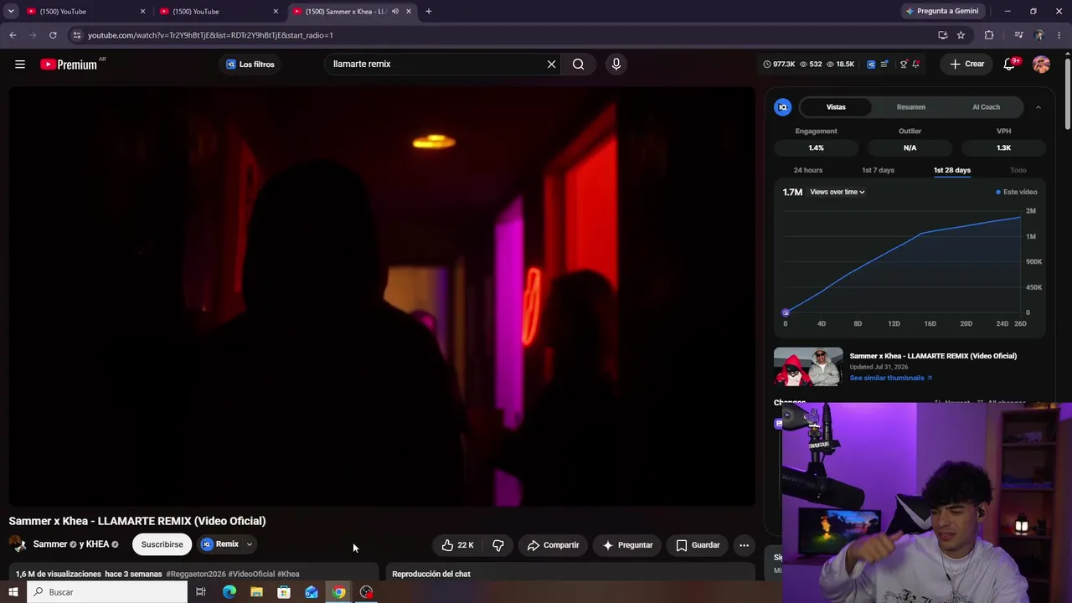Open Chrome extensions puzzle icon
Screen dimensions: 1072x603
point(989,35)
